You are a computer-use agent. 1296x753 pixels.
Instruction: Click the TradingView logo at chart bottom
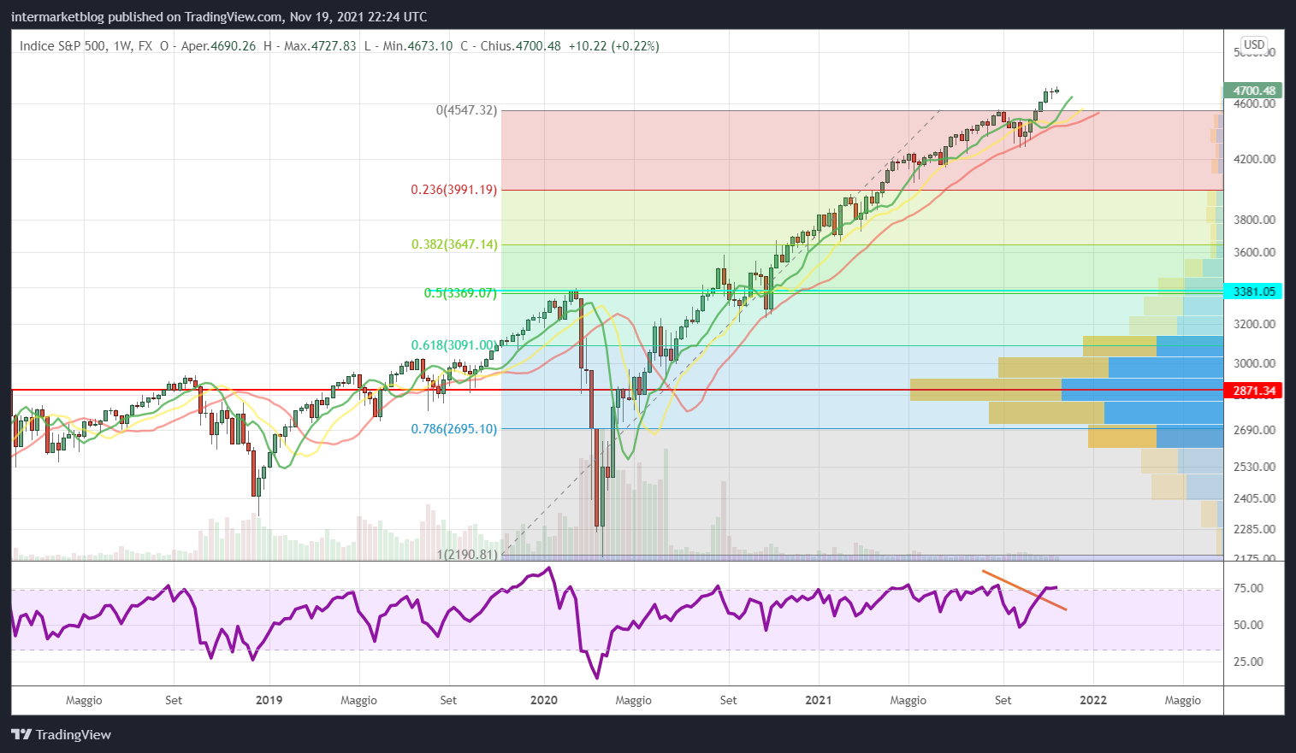(x=61, y=734)
